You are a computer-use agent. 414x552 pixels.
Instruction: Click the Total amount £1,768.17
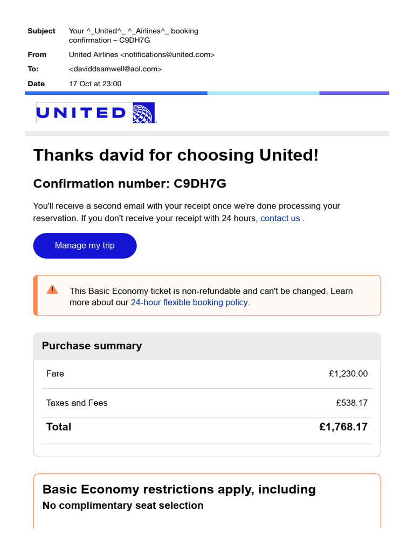click(x=343, y=427)
